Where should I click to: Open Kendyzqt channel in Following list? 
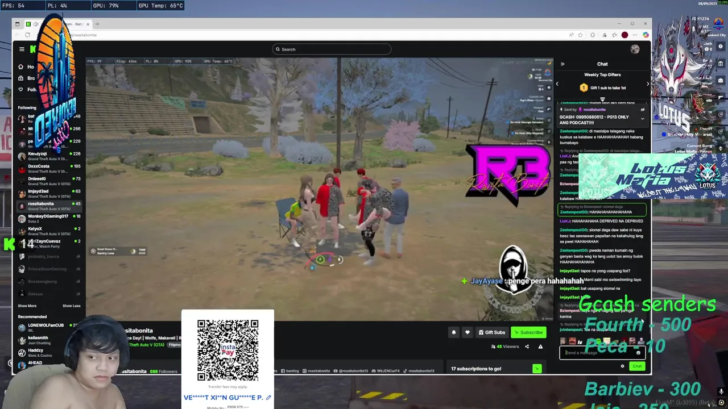(49, 156)
